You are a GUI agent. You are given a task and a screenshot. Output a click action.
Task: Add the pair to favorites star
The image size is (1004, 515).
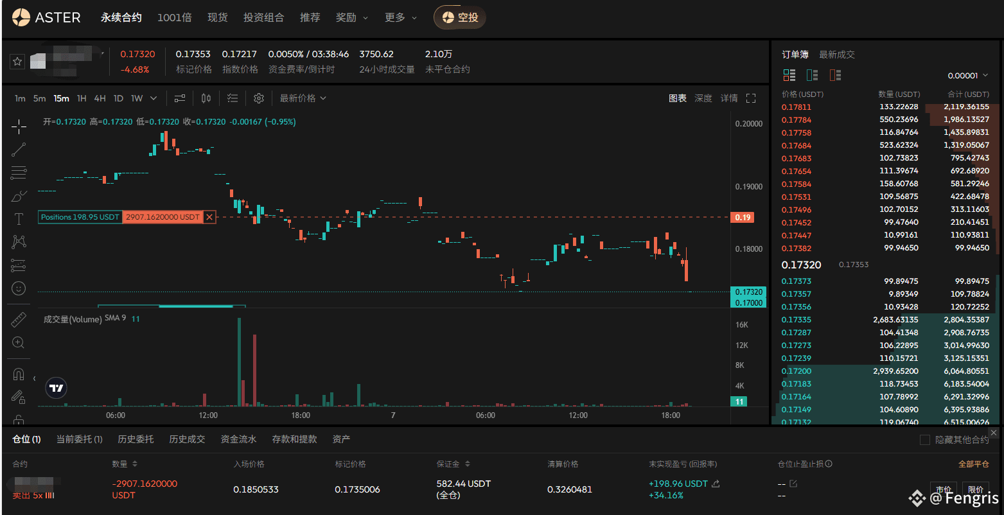click(x=18, y=62)
